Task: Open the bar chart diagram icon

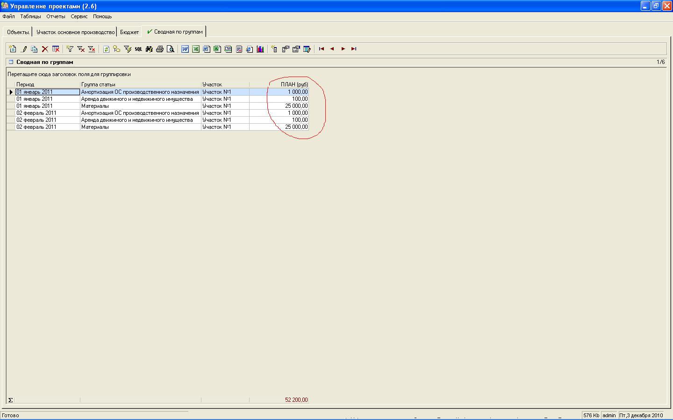Action: tap(260, 49)
